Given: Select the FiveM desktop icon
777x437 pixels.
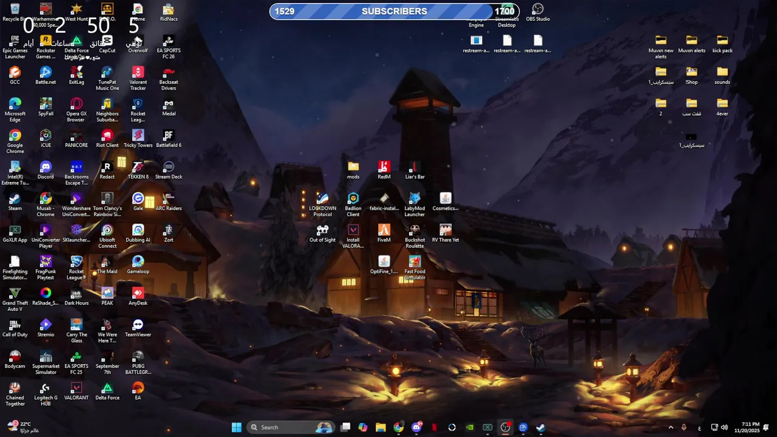Looking at the screenshot, I should click(x=384, y=234).
